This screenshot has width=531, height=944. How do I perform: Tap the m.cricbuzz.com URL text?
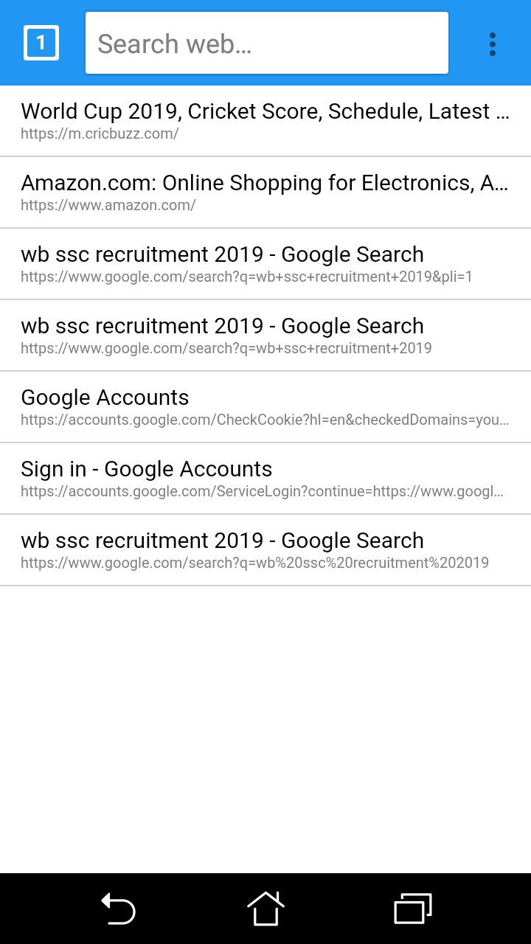(x=100, y=133)
